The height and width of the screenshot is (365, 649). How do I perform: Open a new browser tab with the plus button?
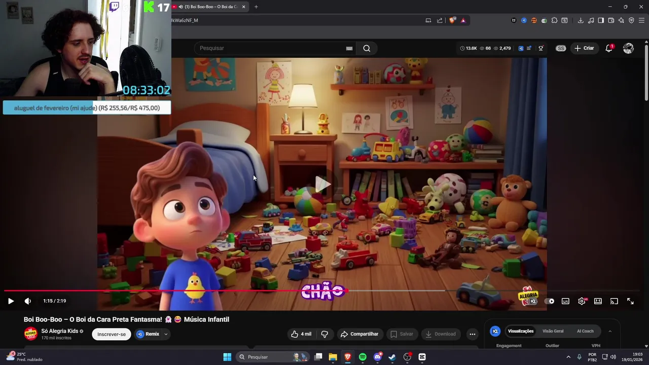click(256, 7)
